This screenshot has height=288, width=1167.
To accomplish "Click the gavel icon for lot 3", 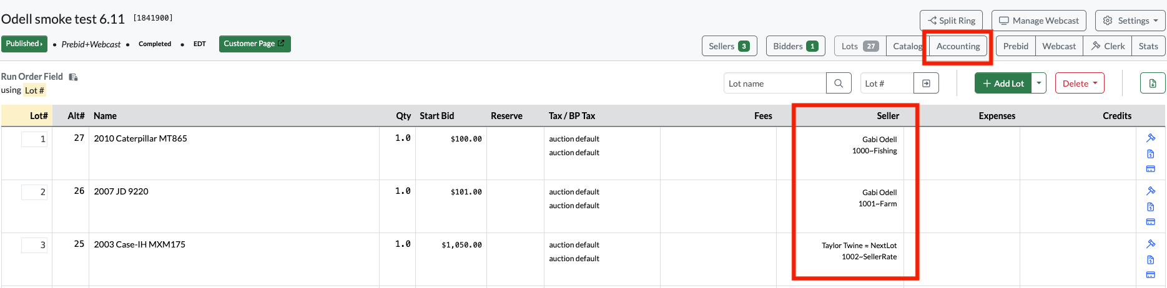I will coord(1151,244).
